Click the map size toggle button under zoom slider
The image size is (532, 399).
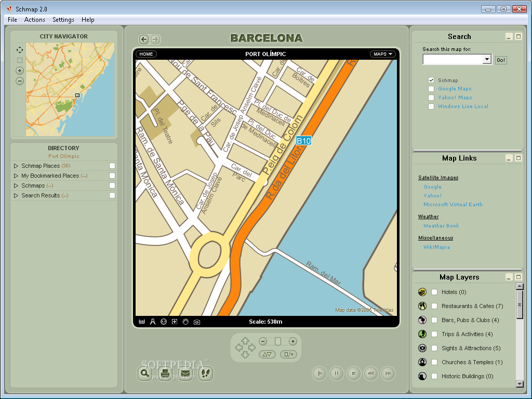point(289,354)
